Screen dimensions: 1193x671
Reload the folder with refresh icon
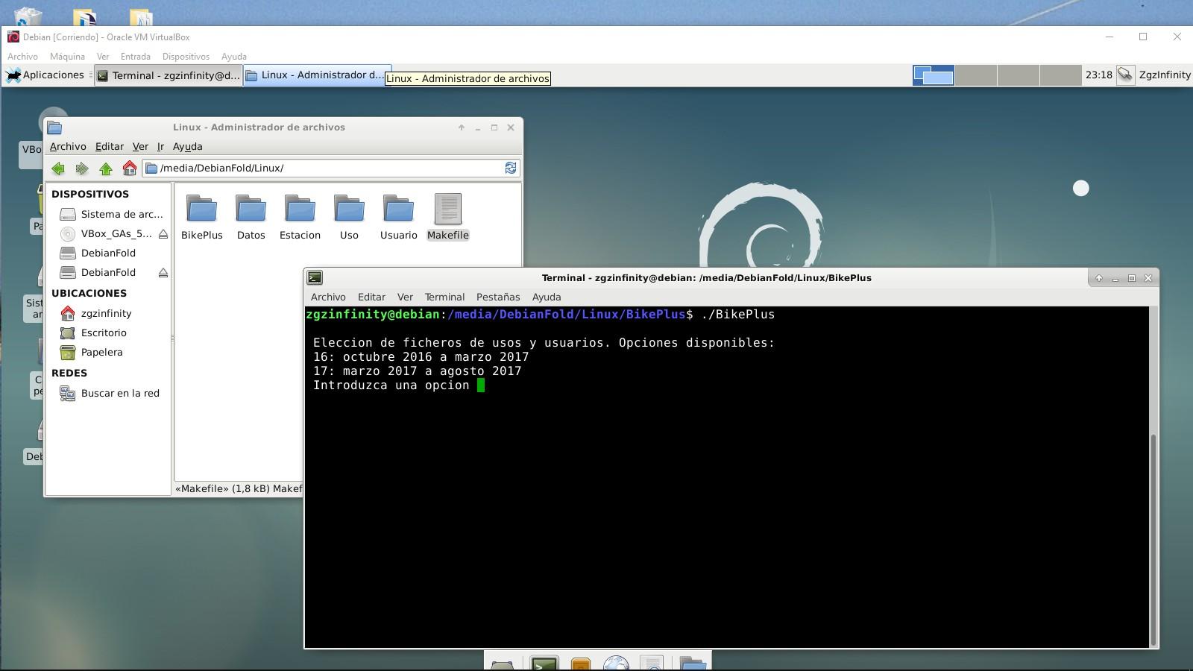[x=511, y=168]
